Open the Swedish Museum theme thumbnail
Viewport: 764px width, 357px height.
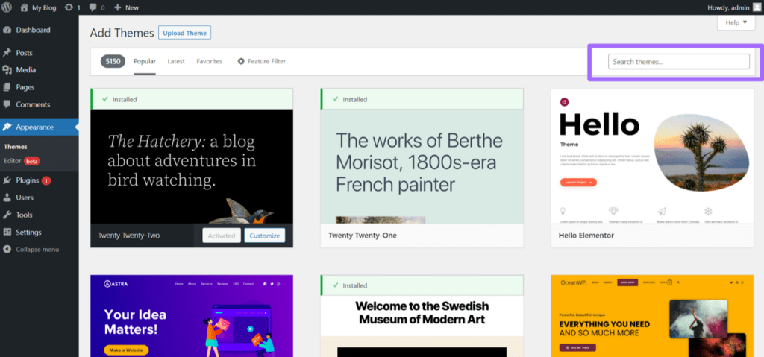[422, 326]
